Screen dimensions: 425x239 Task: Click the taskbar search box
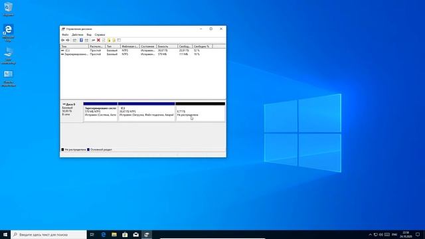pos(48,234)
